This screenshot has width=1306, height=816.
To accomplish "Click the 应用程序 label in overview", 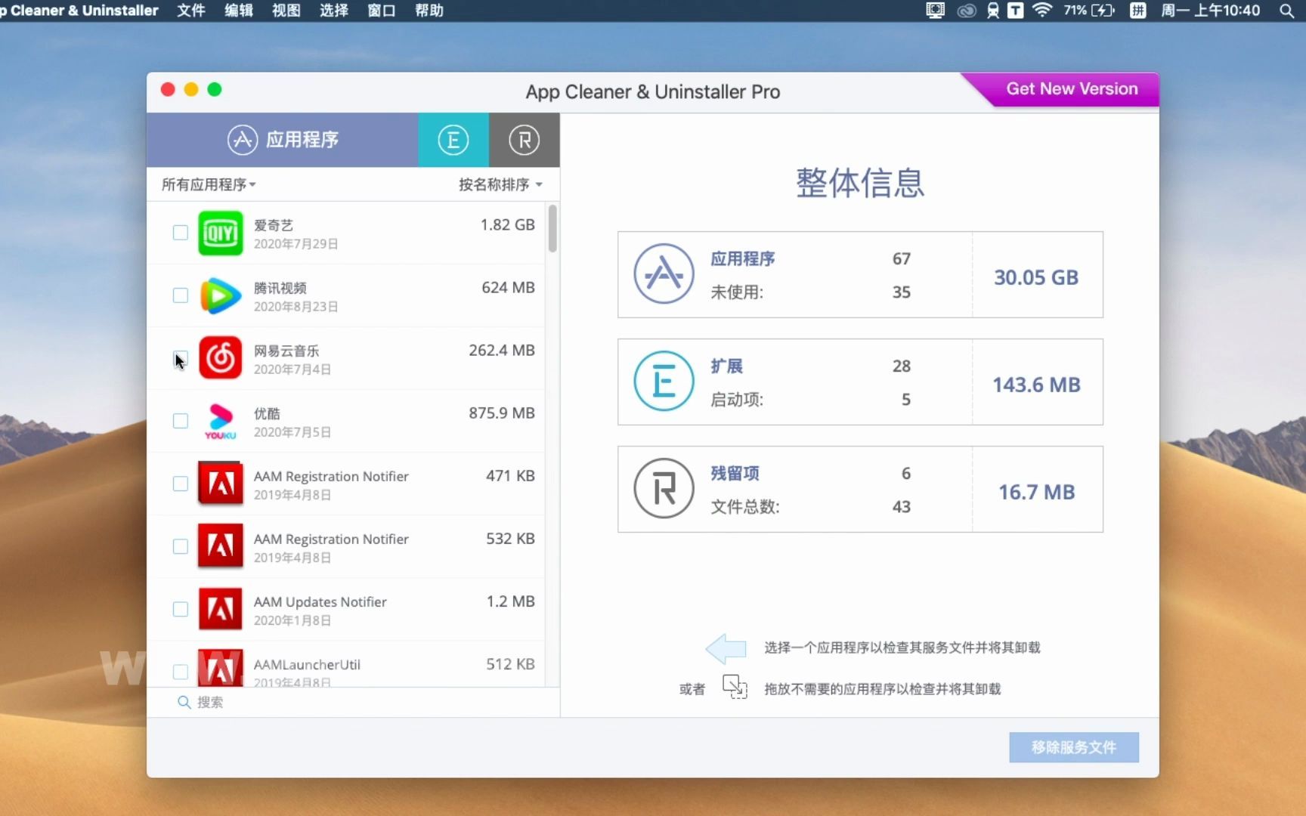I will 742,258.
